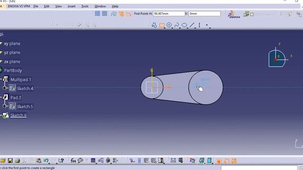Screen dimensions: 303x170
Task: Open the View menu
Action: (58, 6)
